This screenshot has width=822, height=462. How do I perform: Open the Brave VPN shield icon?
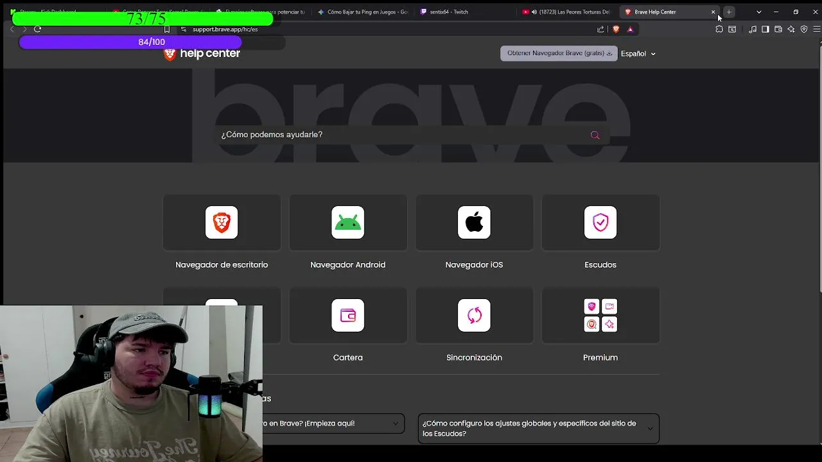[x=804, y=29]
